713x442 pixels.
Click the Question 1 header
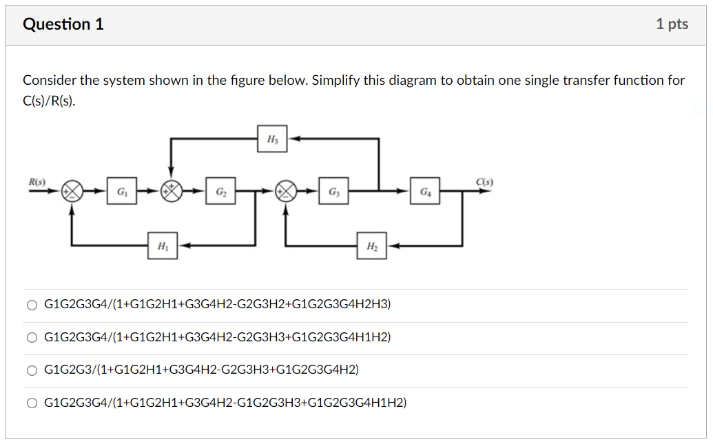click(64, 23)
